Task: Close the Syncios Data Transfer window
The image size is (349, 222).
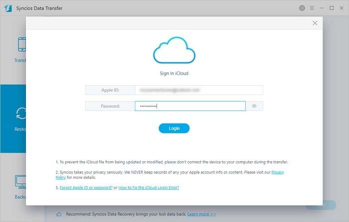Action: [x=342, y=8]
